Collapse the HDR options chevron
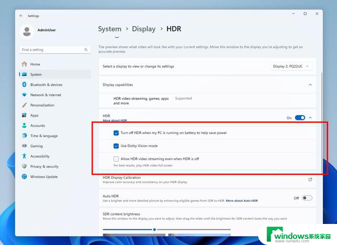The height and width of the screenshot is (245, 337). coord(310,118)
